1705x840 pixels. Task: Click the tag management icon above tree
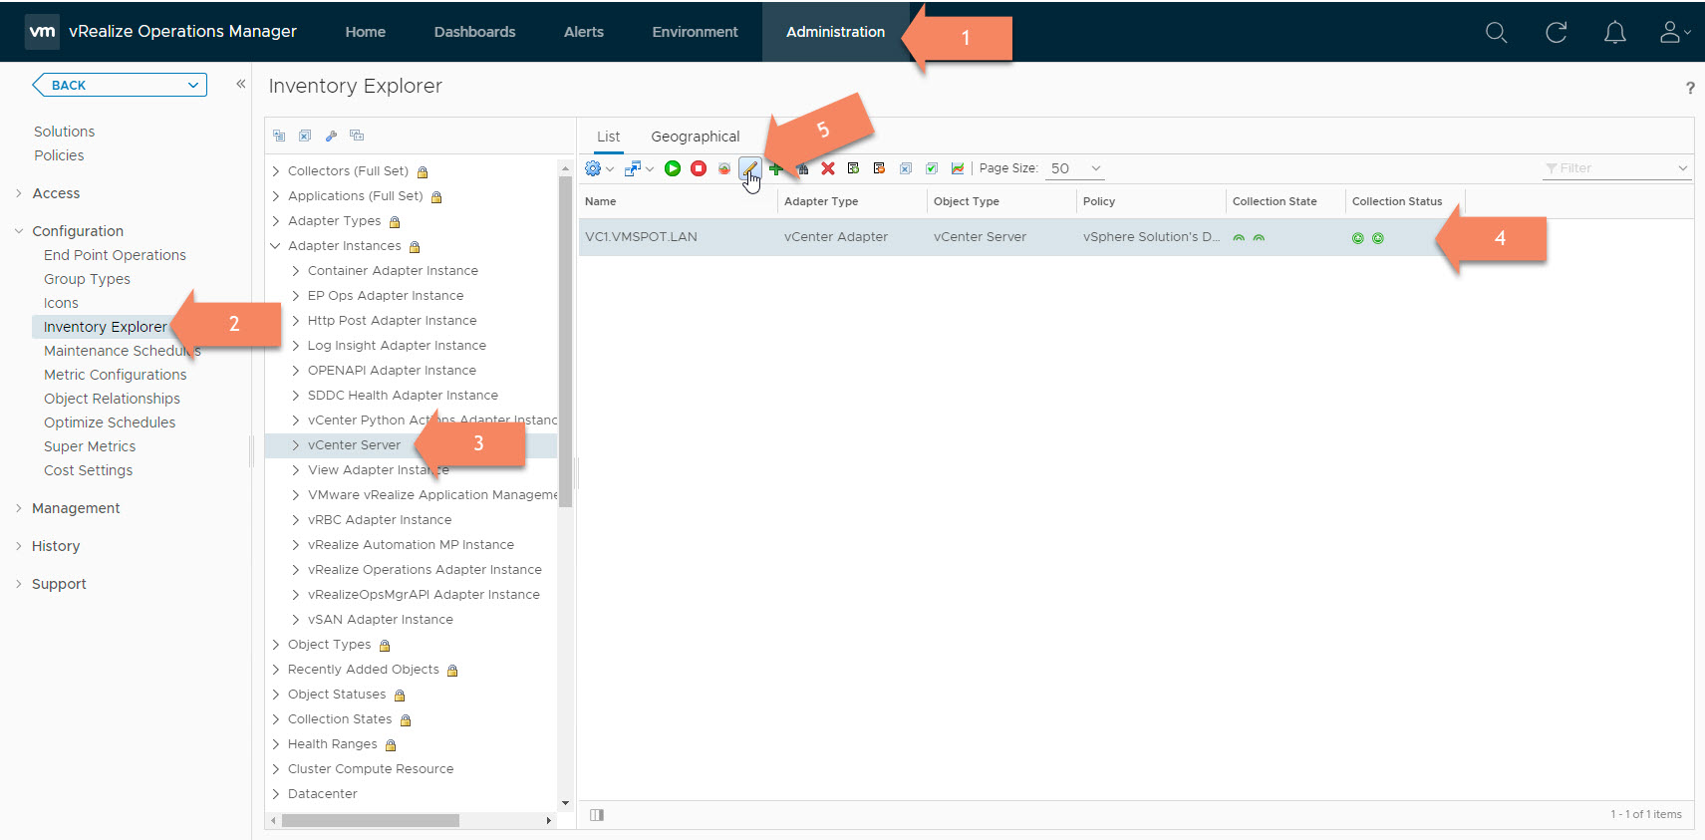click(x=357, y=136)
